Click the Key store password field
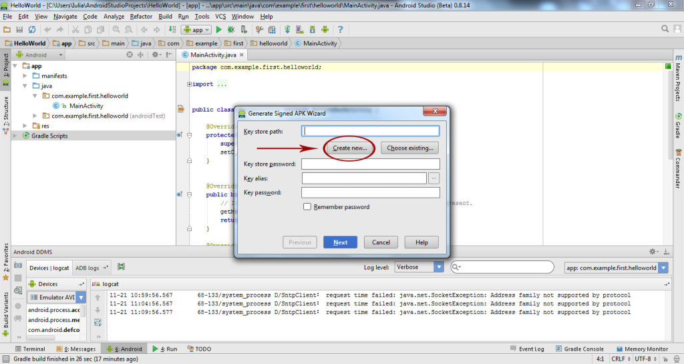The width and height of the screenshot is (684, 364). pyautogui.click(x=370, y=164)
